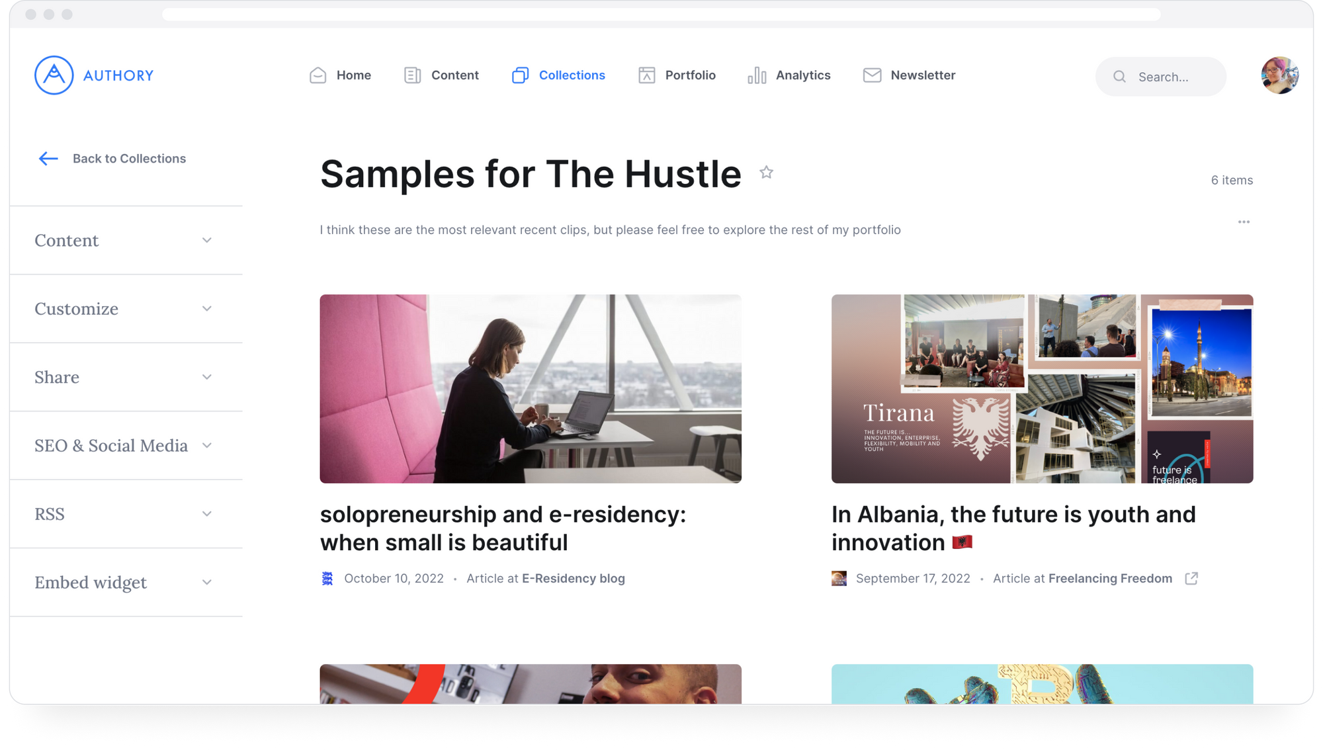
Task: Star the Samples for The Hustle collection
Action: click(x=766, y=173)
